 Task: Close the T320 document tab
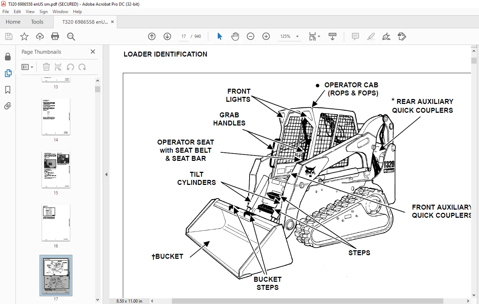pos(113,22)
